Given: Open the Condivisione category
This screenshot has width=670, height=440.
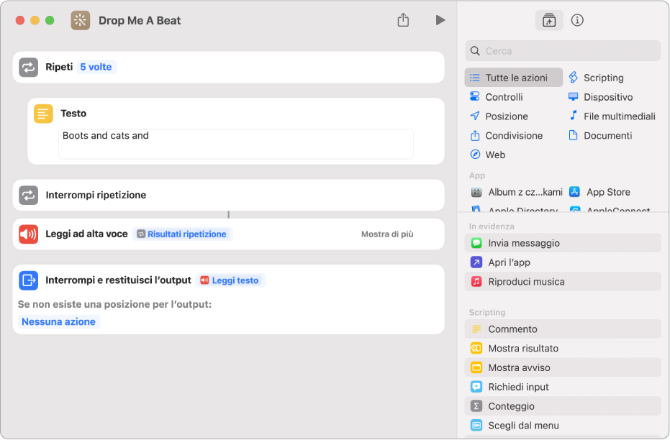Looking at the screenshot, I should pos(507,136).
